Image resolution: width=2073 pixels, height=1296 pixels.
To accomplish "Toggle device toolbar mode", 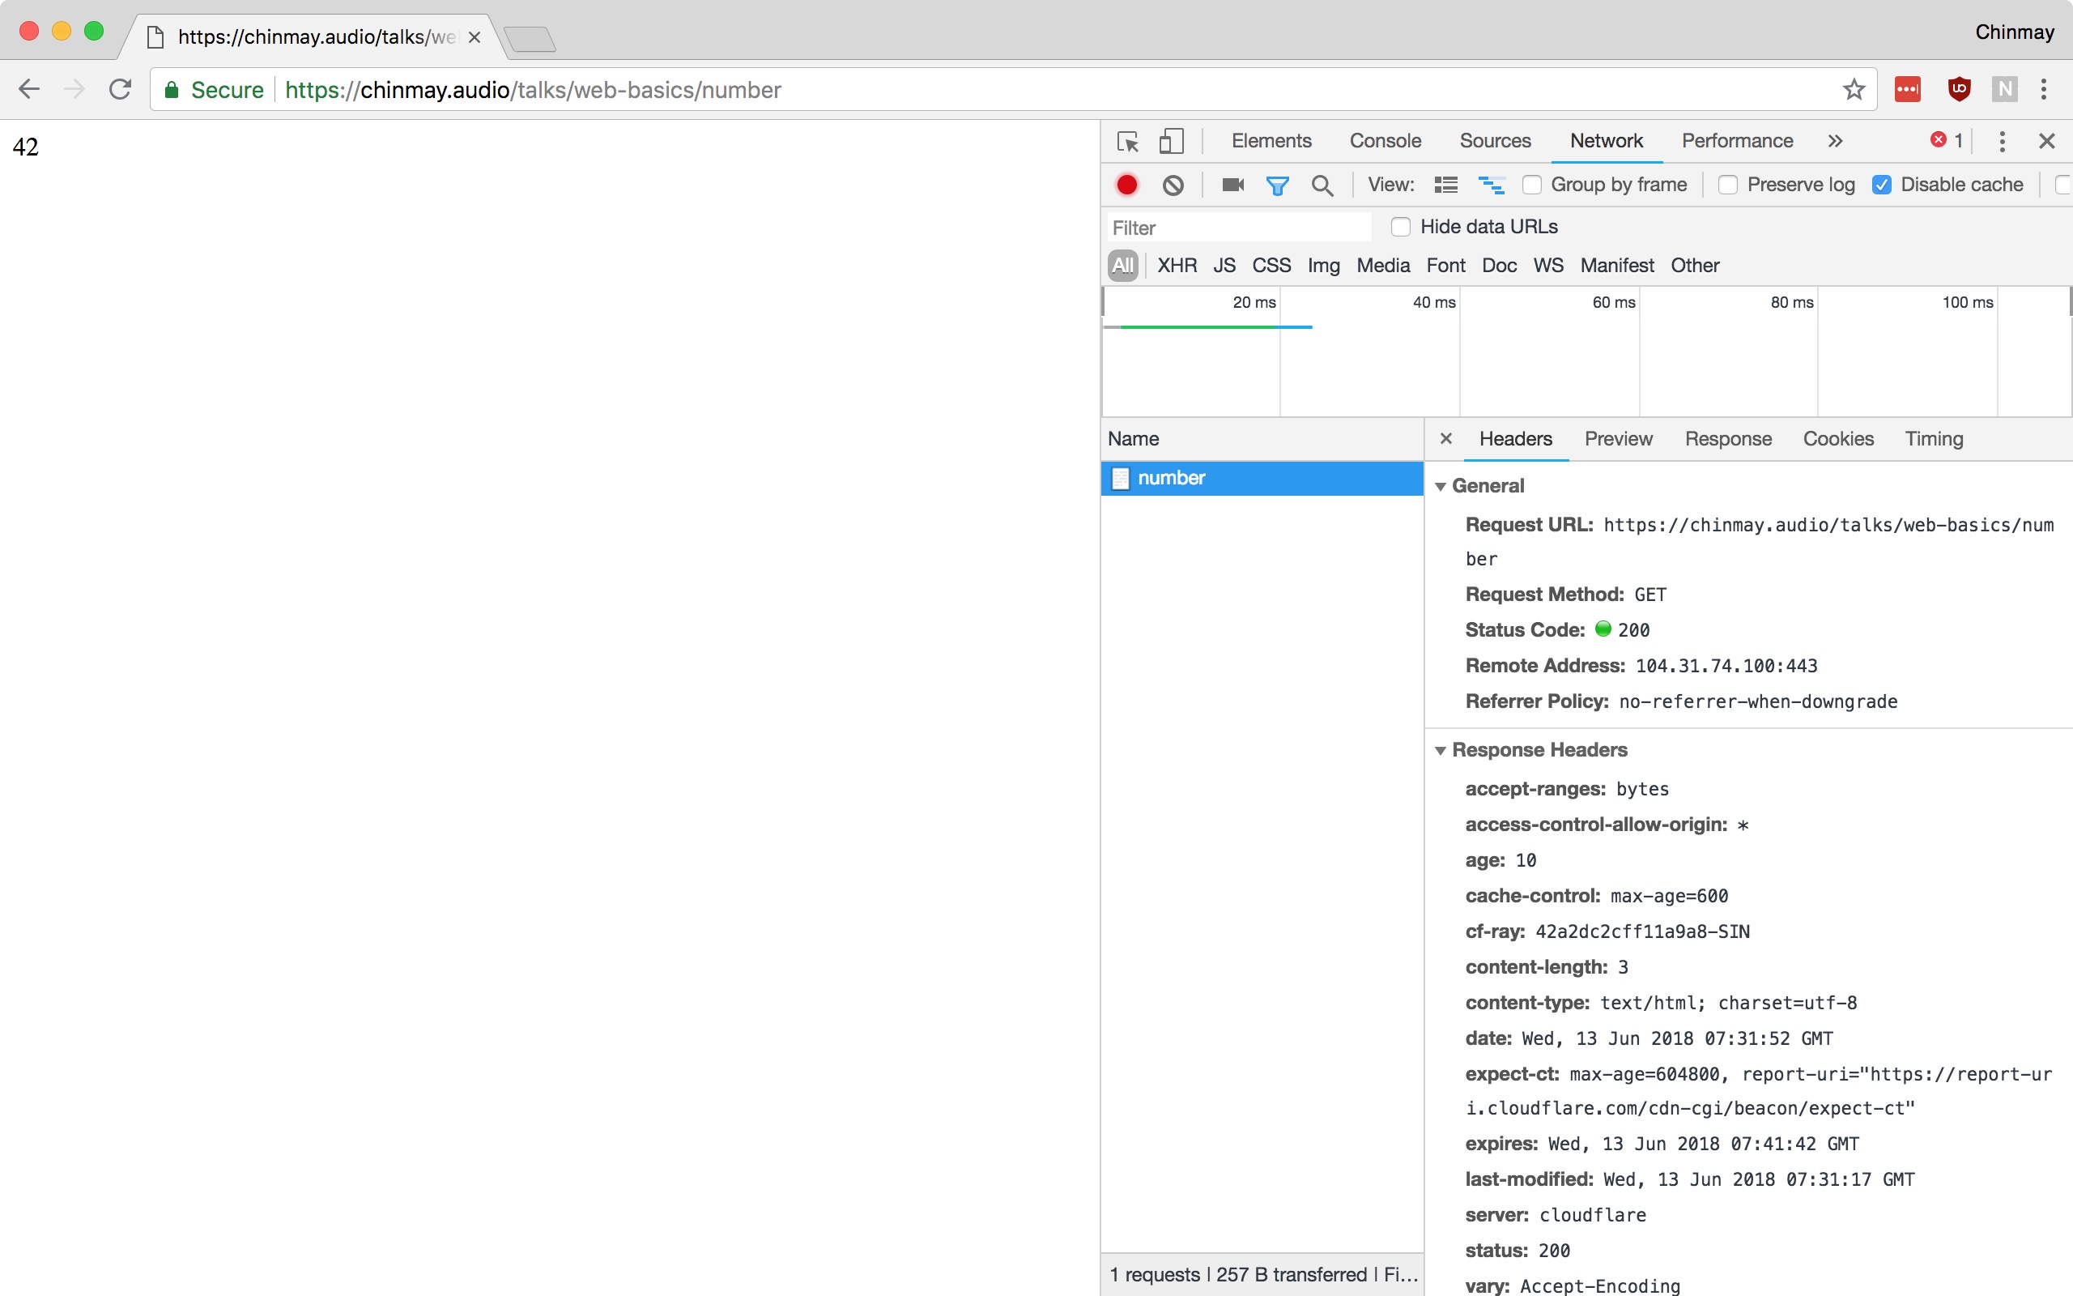I will pyautogui.click(x=1171, y=141).
